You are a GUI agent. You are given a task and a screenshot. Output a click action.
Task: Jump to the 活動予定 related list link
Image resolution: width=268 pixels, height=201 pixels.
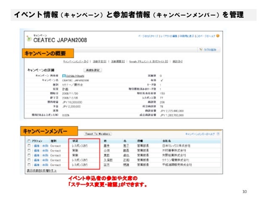pos(100,61)
